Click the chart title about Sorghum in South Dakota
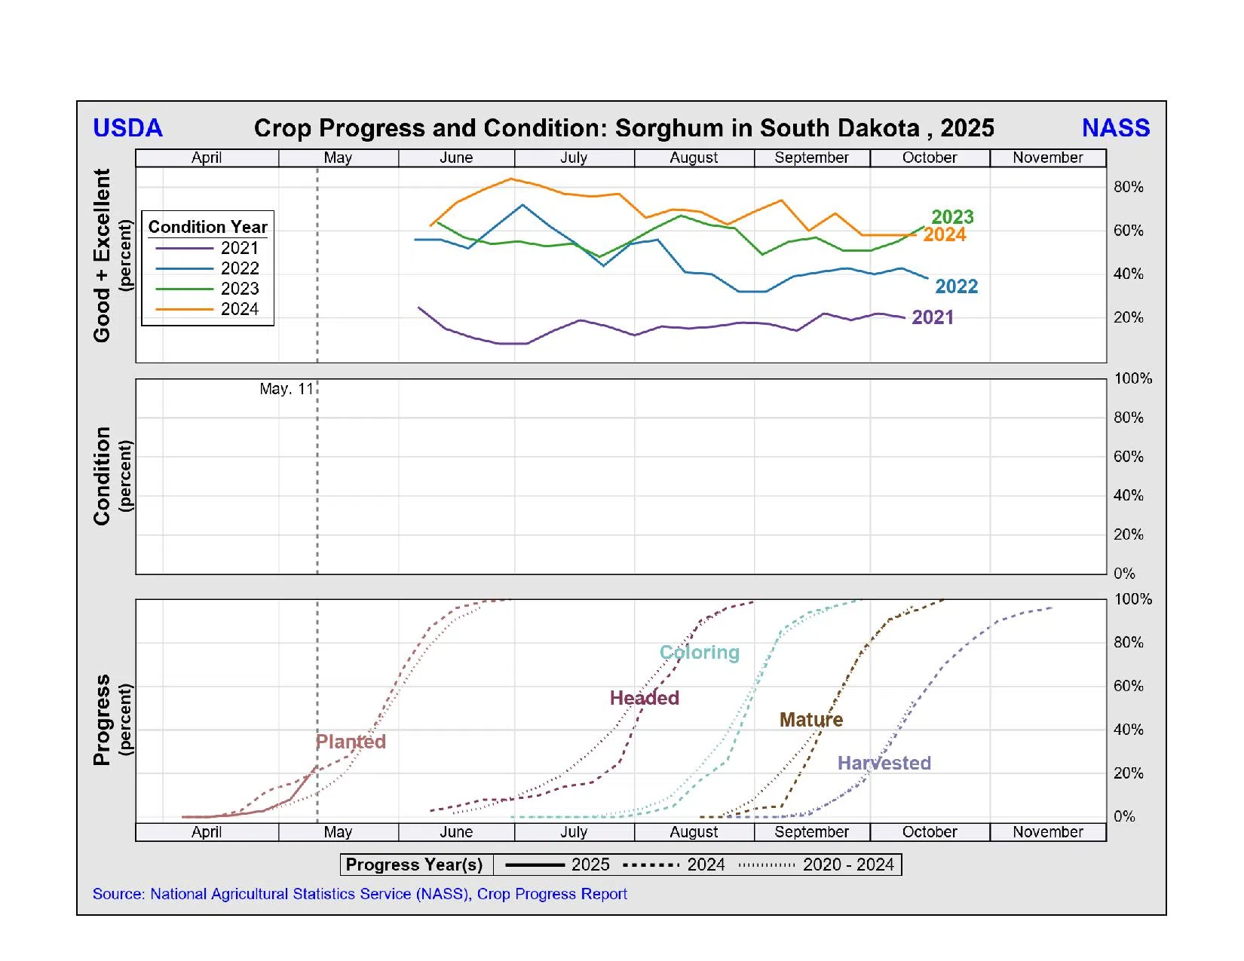Screen dimensions: 1244x961 [624, 128]
